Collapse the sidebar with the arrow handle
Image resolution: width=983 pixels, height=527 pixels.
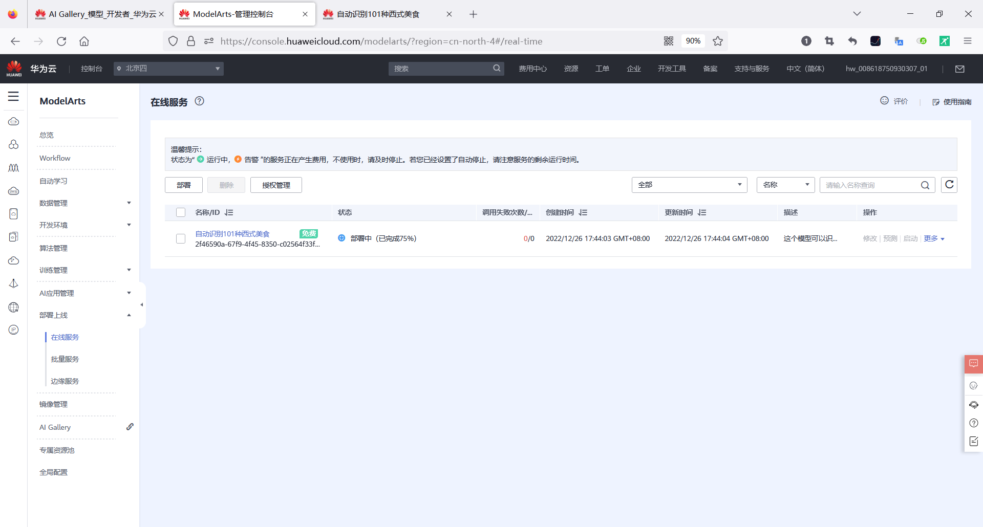coord(142,305)
